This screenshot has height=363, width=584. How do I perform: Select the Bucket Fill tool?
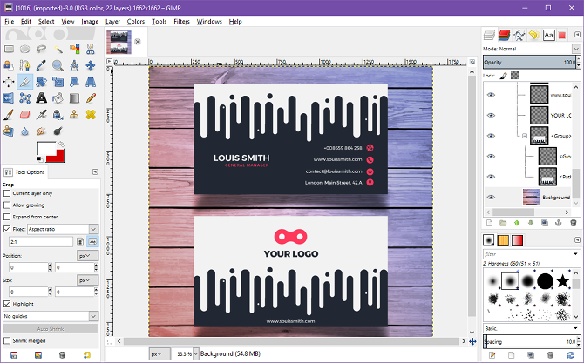pyautogui.click(x=58, y=98)
